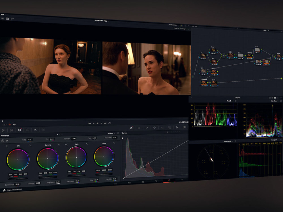Screen dimensions: 283x212
Task: Reset all Primaries with the reset icon
Action: [118, 133]
